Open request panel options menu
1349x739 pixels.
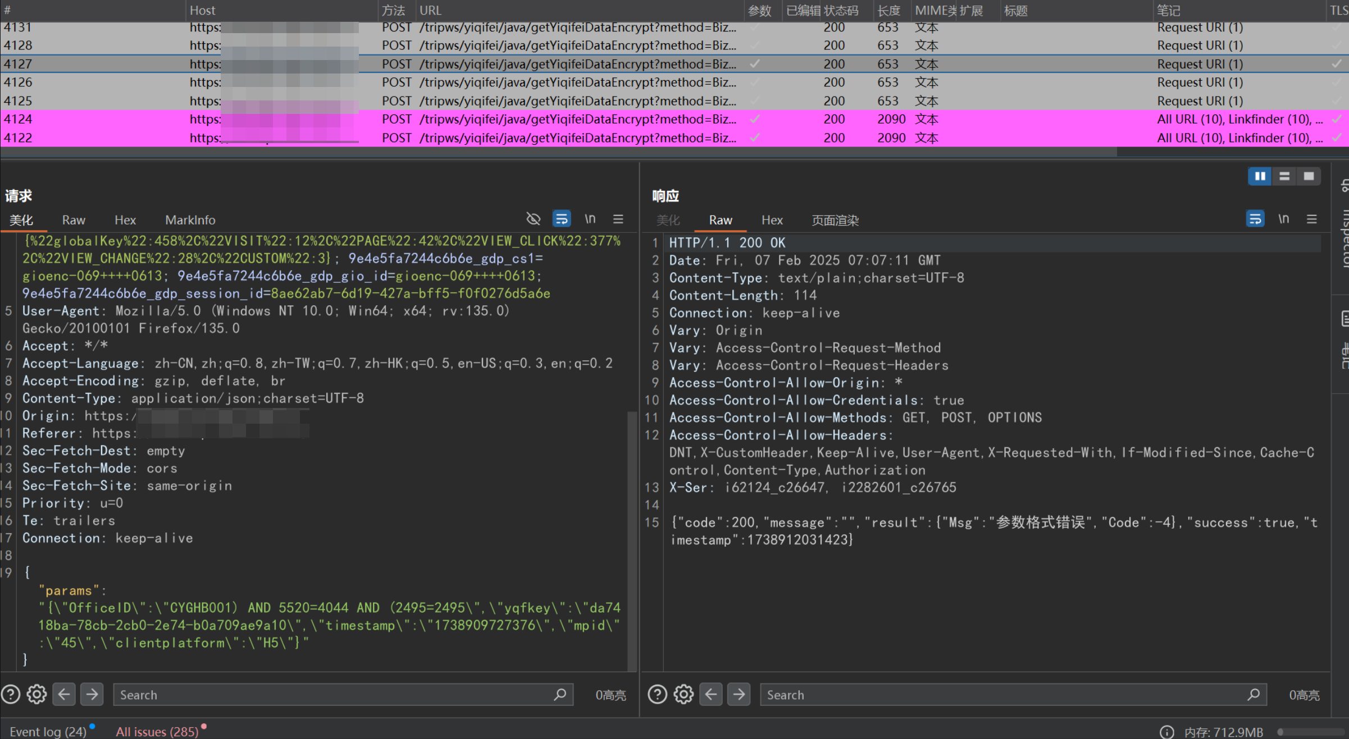(x=618, y=219)
